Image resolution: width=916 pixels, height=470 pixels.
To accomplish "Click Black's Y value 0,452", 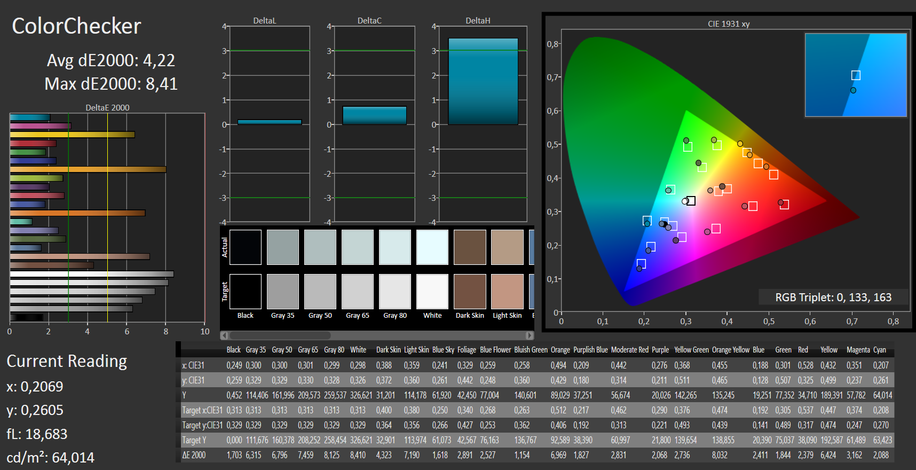I will [x=234, y=395].
